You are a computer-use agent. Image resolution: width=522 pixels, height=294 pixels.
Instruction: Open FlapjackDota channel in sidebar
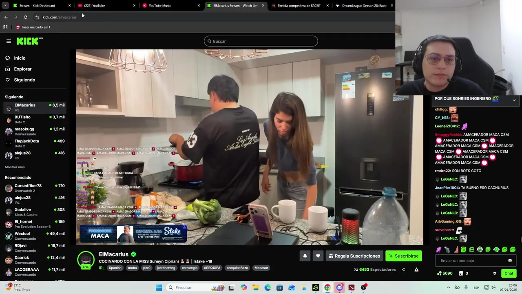coord(34,143)
